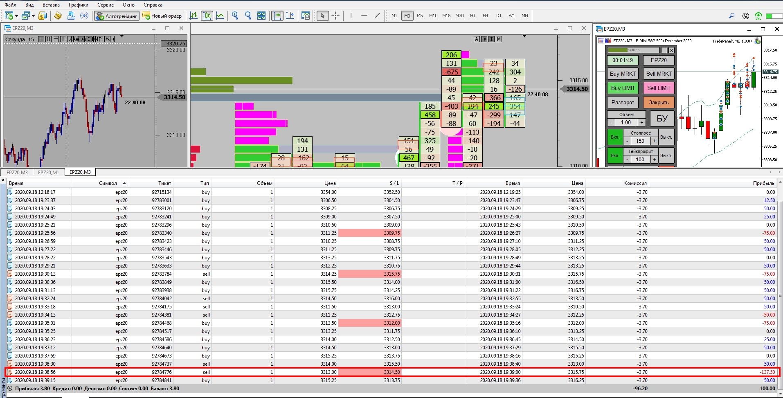
Task: Sort by the Символ column header
Action: pos(108,183)
